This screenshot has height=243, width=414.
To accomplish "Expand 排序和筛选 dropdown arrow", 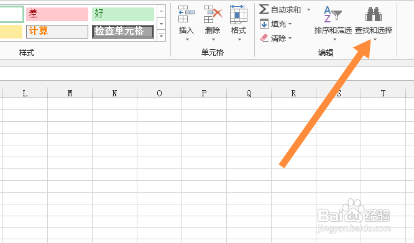I will point(334,40).
